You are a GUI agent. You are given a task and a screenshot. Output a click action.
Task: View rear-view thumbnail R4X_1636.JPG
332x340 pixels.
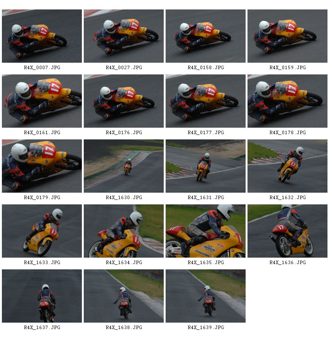pos(287,231)
